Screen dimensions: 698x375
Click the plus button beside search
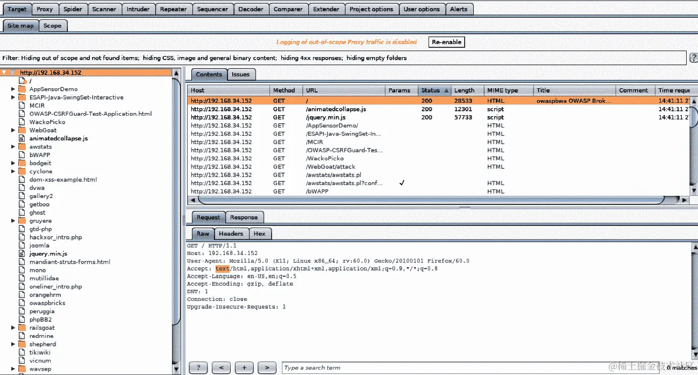(x=244, y=367)
